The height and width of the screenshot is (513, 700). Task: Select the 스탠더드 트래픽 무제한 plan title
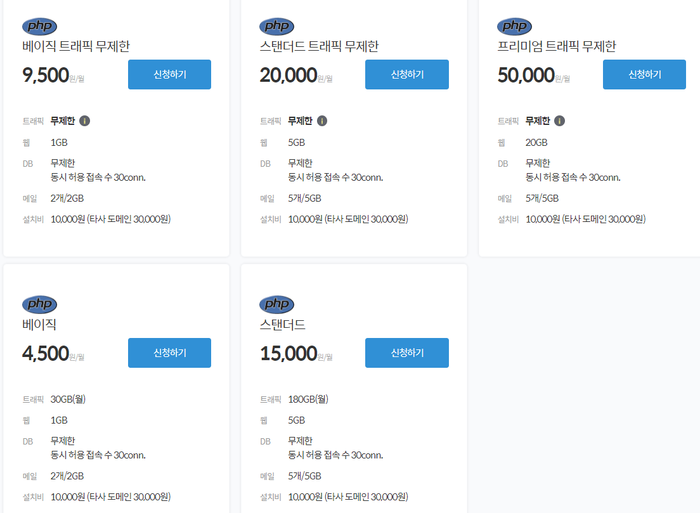tap(319, 46)
